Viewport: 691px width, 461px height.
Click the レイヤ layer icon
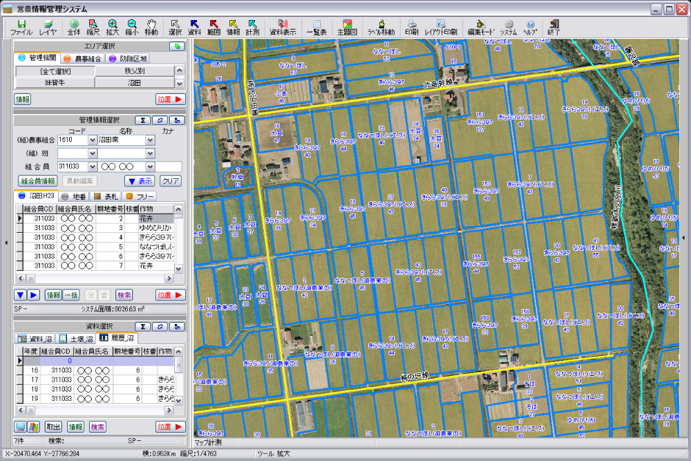point(48,27)
